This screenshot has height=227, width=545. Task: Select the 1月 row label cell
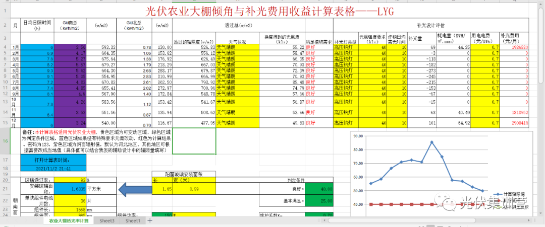pos(16,47)
